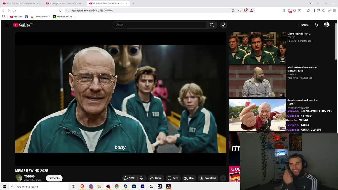Open Brave Shields lion icon in address bar
This screenshot has height=190, width=338.
click(246, 11)
